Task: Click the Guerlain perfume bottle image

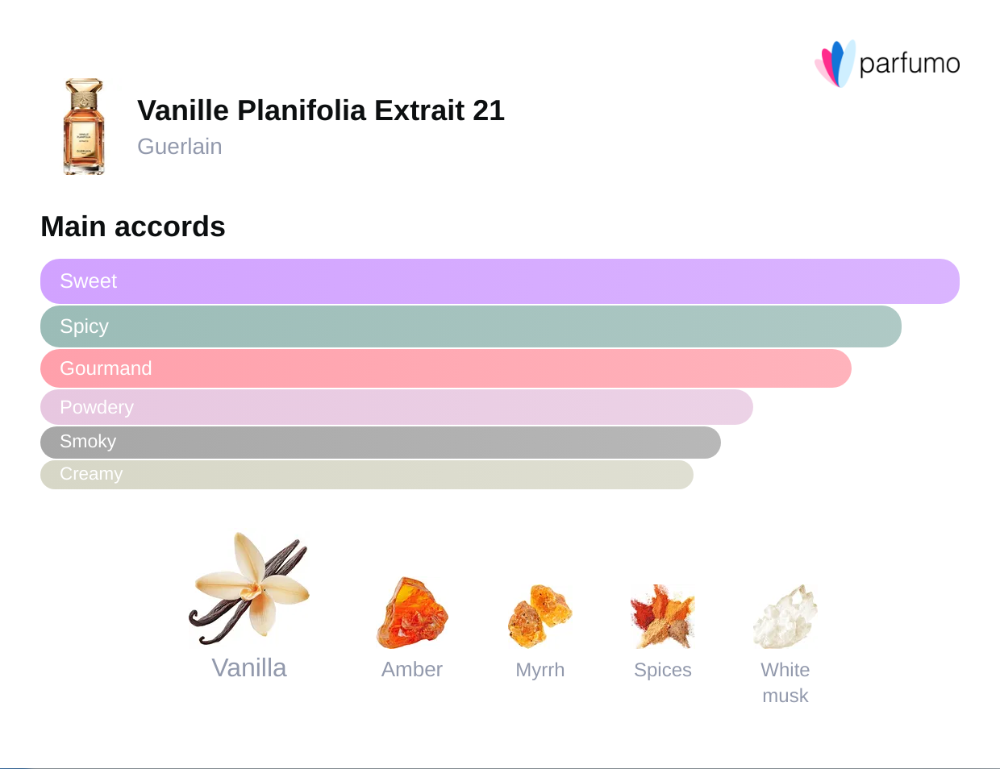Action: 84,127
